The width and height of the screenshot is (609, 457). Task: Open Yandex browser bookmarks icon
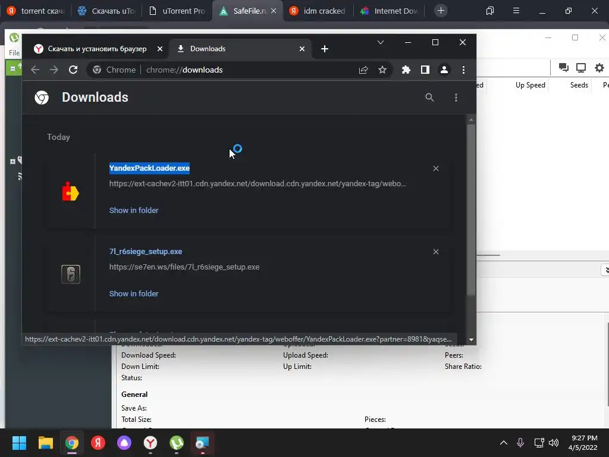tap(490, 11)
